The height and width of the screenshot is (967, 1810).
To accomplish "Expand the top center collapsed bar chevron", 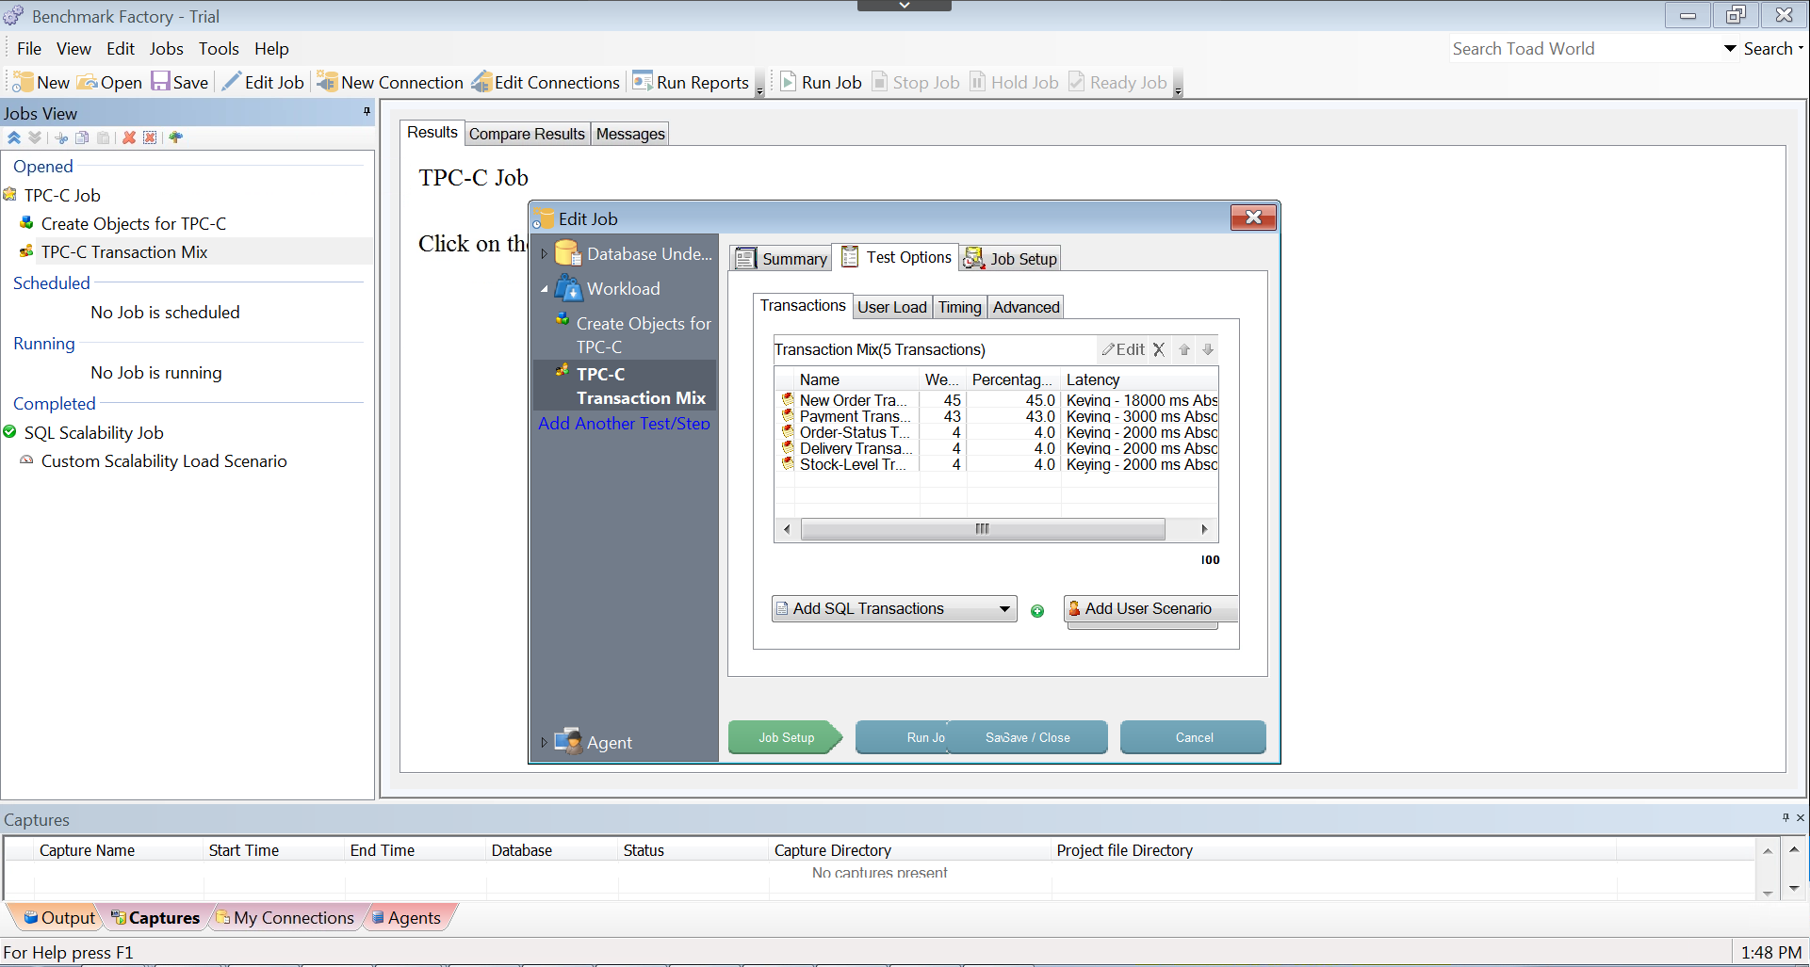I will click(x=905, y=6).
